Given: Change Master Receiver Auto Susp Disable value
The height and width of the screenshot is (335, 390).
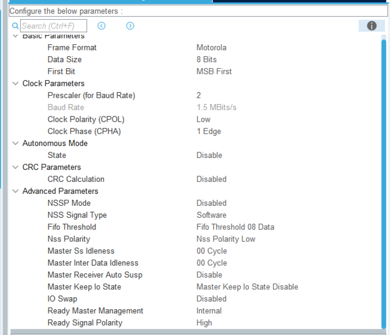Looking at the screenshot, I should pyautogui.click(x=209, y=275).
